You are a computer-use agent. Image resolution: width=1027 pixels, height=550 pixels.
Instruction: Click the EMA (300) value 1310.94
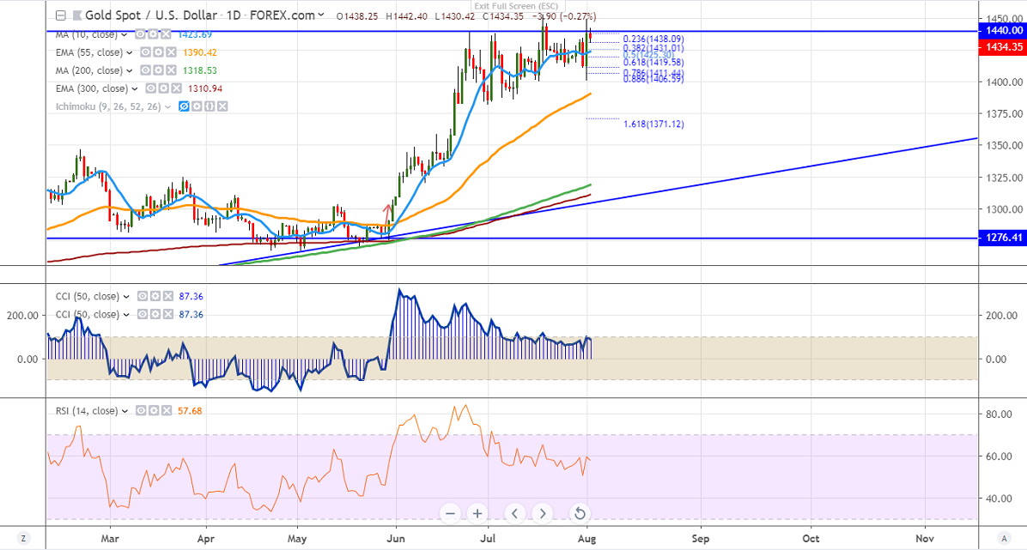click(x=206, y=88)
